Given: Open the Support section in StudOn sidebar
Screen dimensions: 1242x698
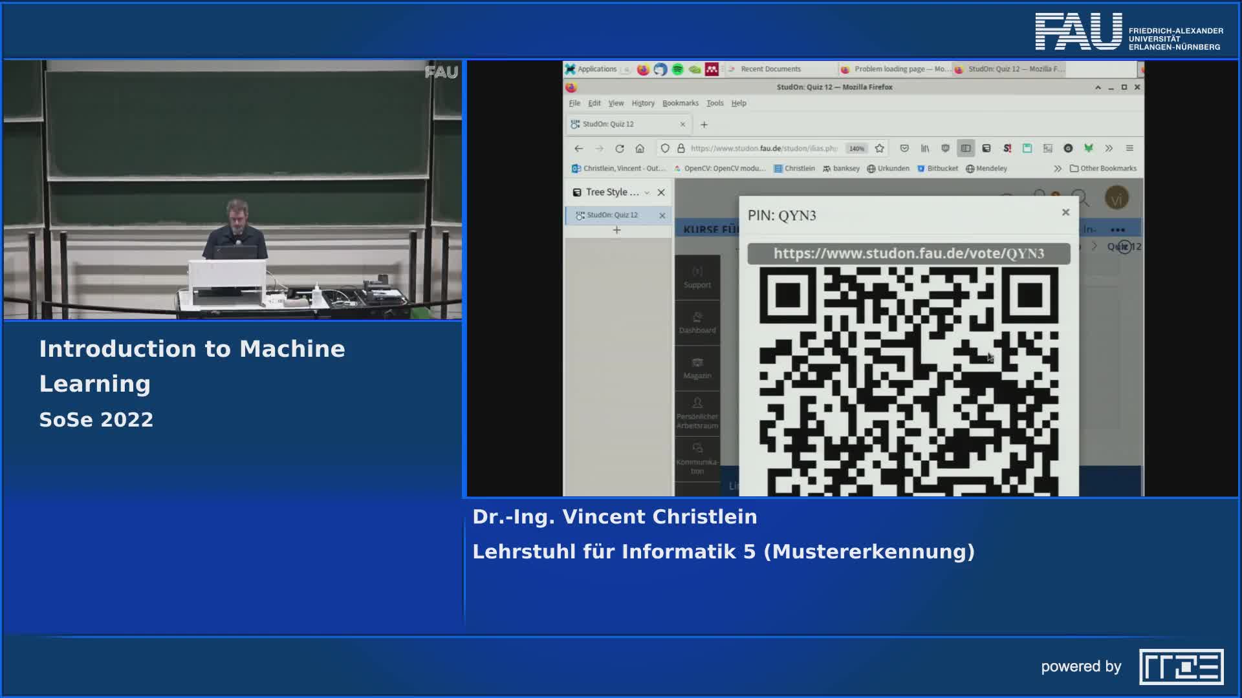Looking at the screenshot, I should pos(697,278).
